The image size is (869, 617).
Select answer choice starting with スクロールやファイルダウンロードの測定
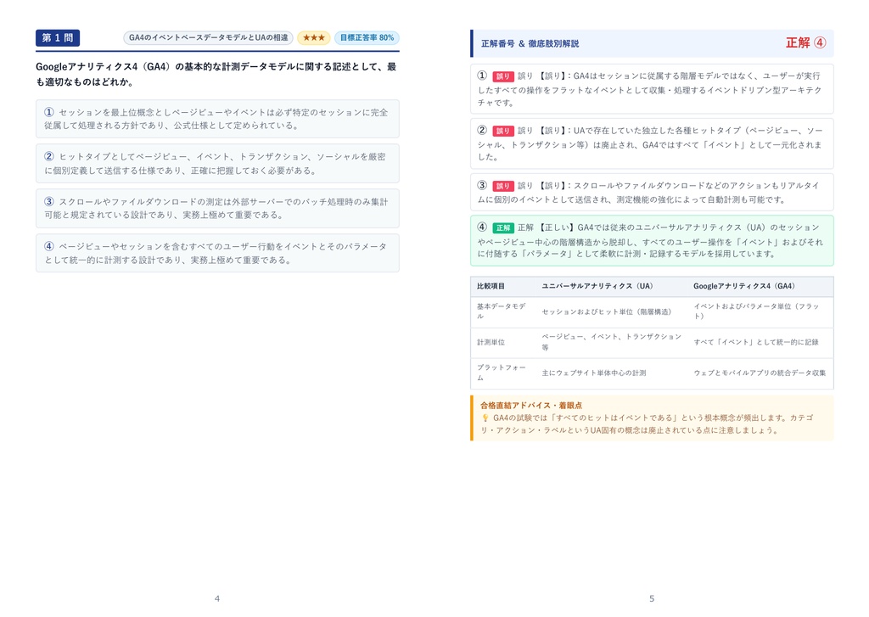pos(217,209)
